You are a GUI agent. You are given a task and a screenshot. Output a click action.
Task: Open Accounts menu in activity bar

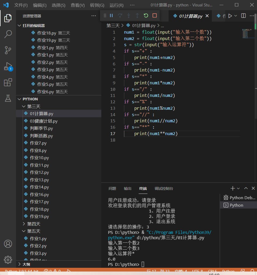(8, 244)
